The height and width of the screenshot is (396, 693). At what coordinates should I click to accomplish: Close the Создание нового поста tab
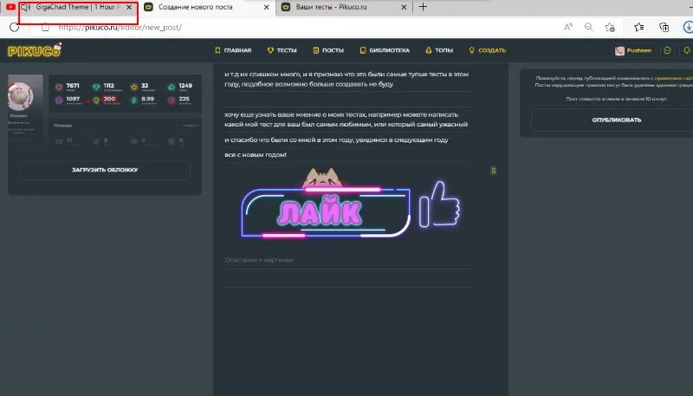point(267,8)
